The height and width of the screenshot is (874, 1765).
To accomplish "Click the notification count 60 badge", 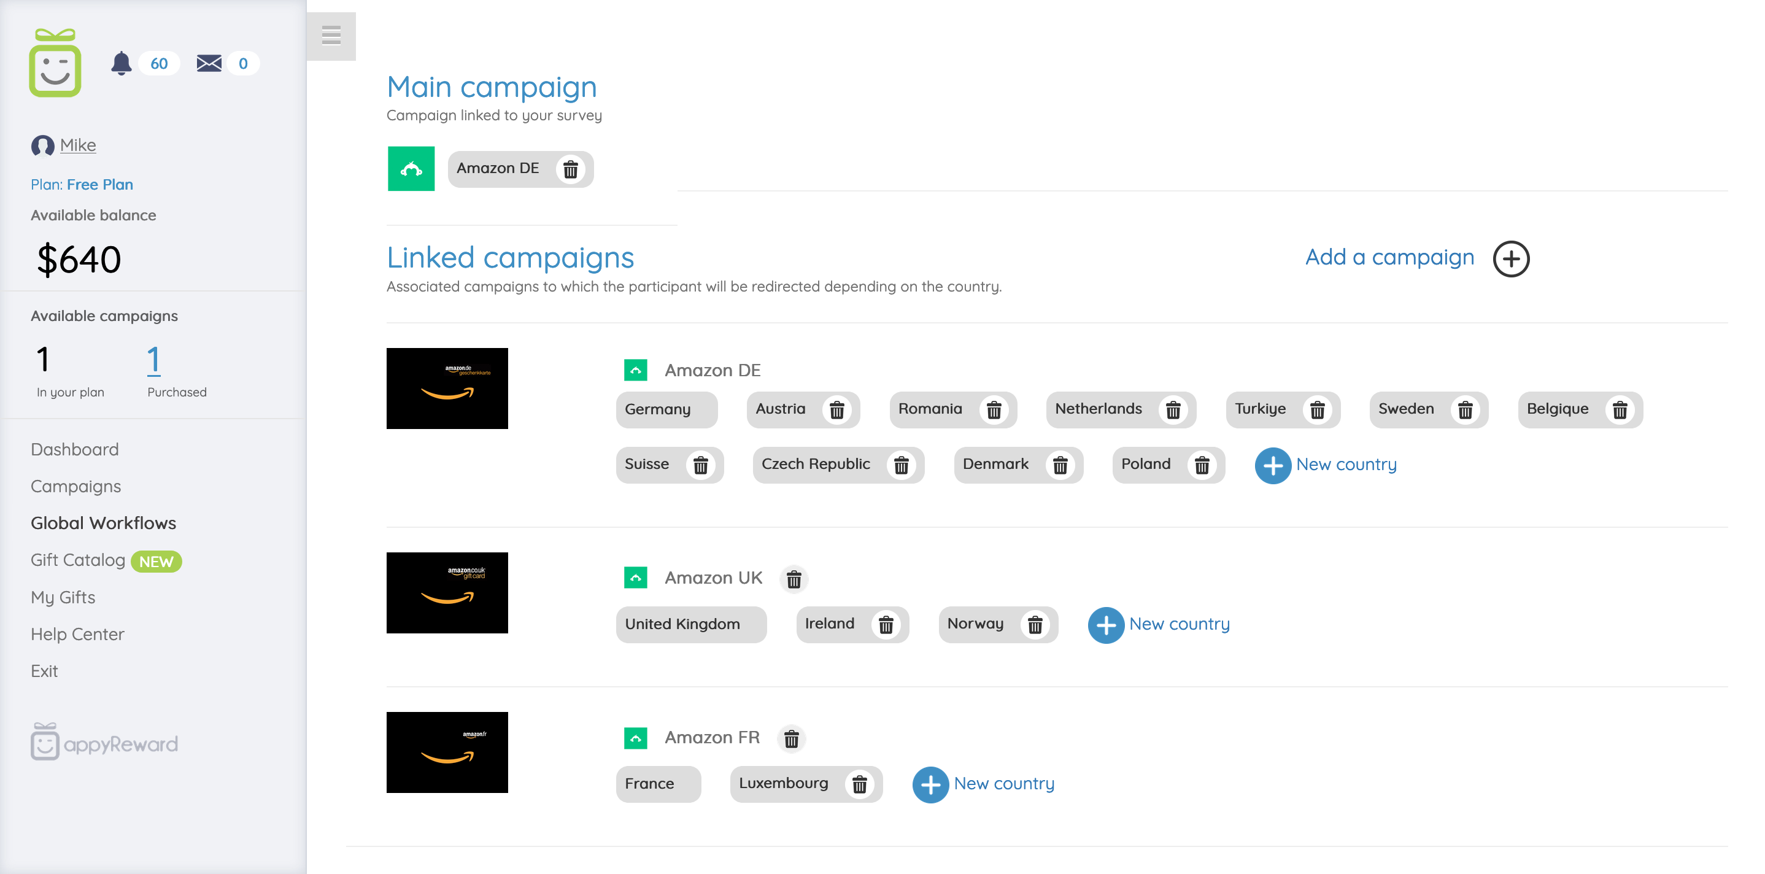I will pyautogui.click(x=159, y=63).
